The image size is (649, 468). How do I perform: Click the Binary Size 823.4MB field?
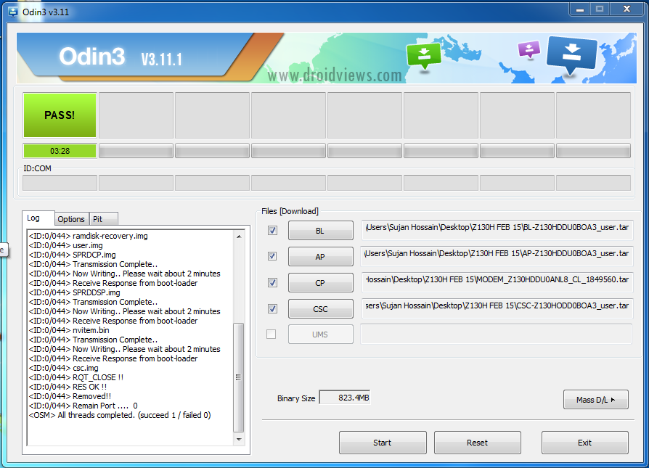[344, 398]
